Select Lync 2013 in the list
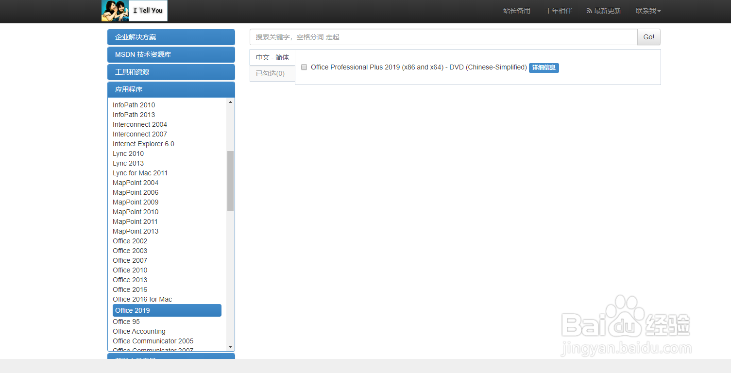The width and height of the screenshot is (731, 373). (128, 163)
